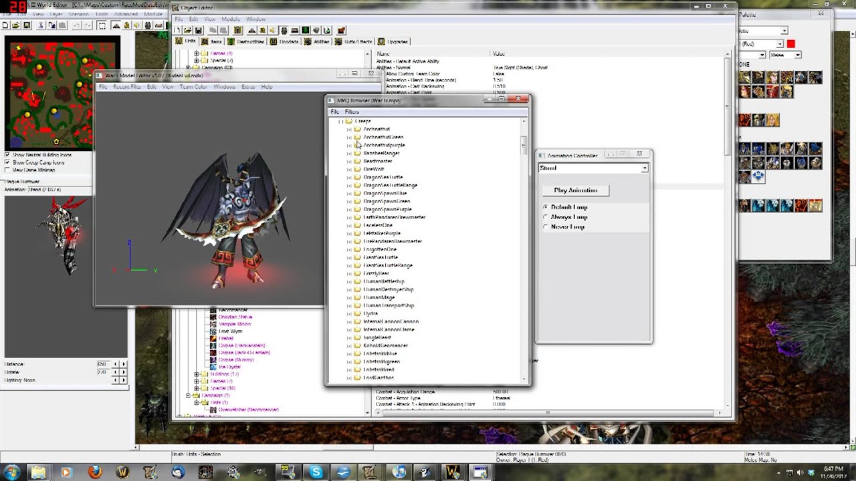Click the Play Animation button
The image size is (856, 481).
575,190
